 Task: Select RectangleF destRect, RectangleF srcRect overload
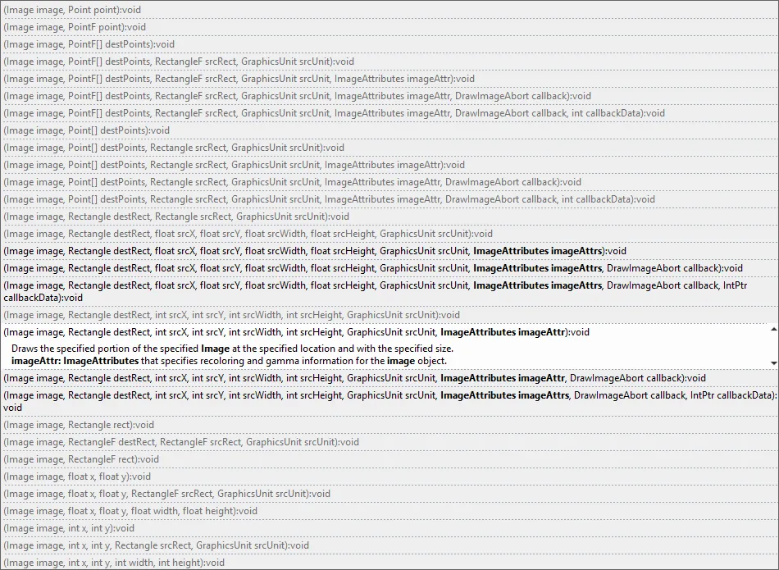(x=181, y=442)
